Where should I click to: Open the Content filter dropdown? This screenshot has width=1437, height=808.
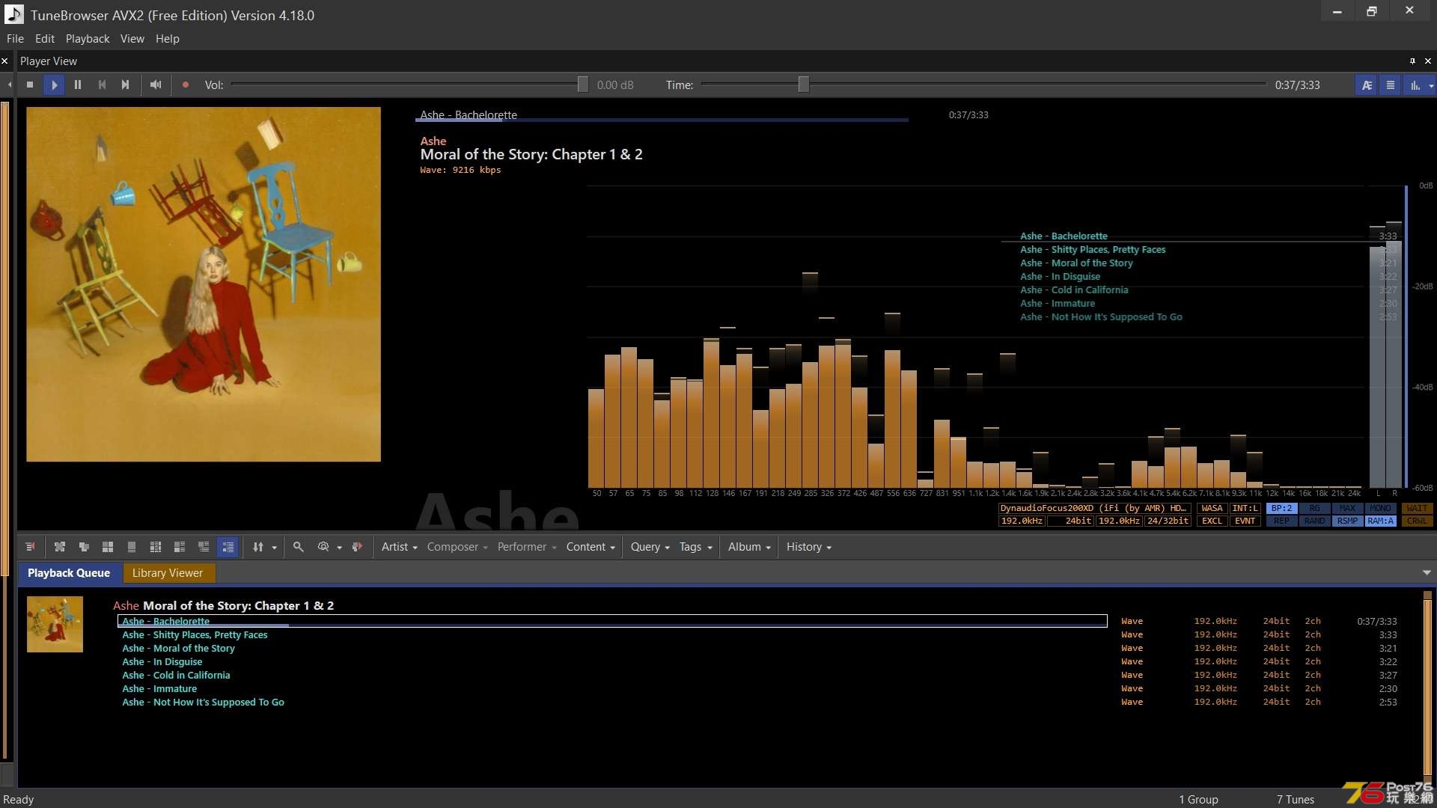pyautogui.click(x=591, y=547)
